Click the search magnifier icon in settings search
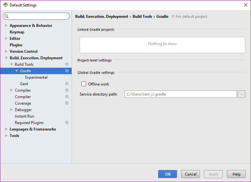This screenshot has width=251, height=182. click(x=6, y=16)
